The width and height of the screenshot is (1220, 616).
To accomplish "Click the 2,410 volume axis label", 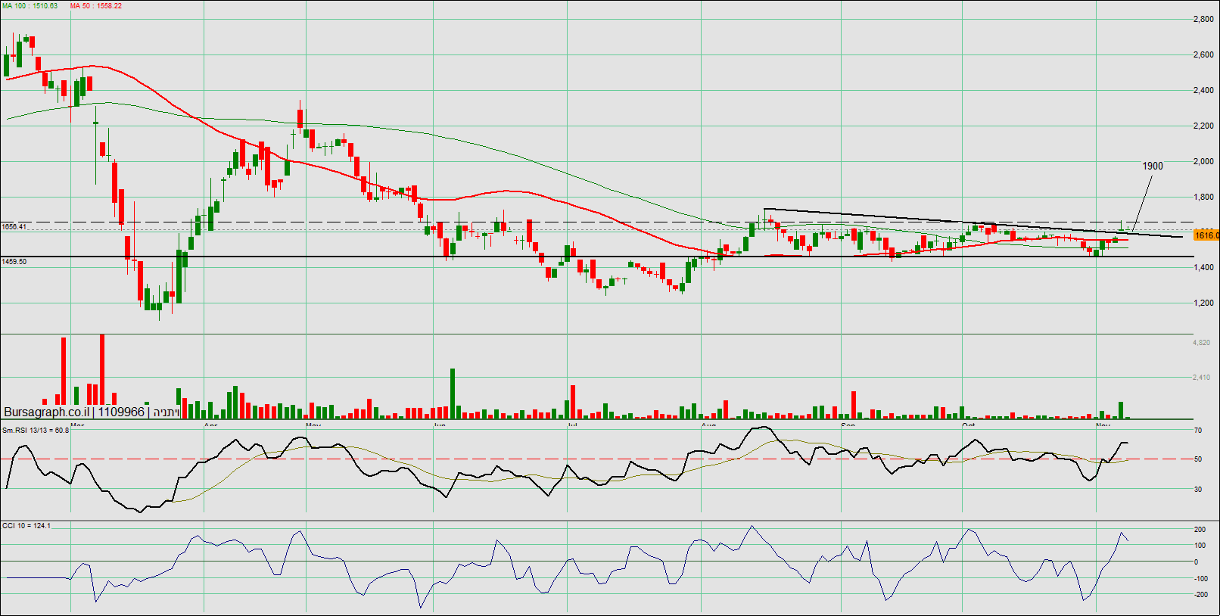I will [1201, 378].
